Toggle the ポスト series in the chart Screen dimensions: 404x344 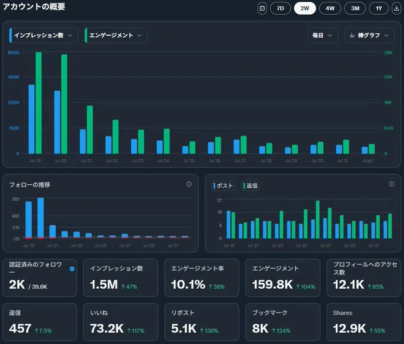[x=223, y=185]
